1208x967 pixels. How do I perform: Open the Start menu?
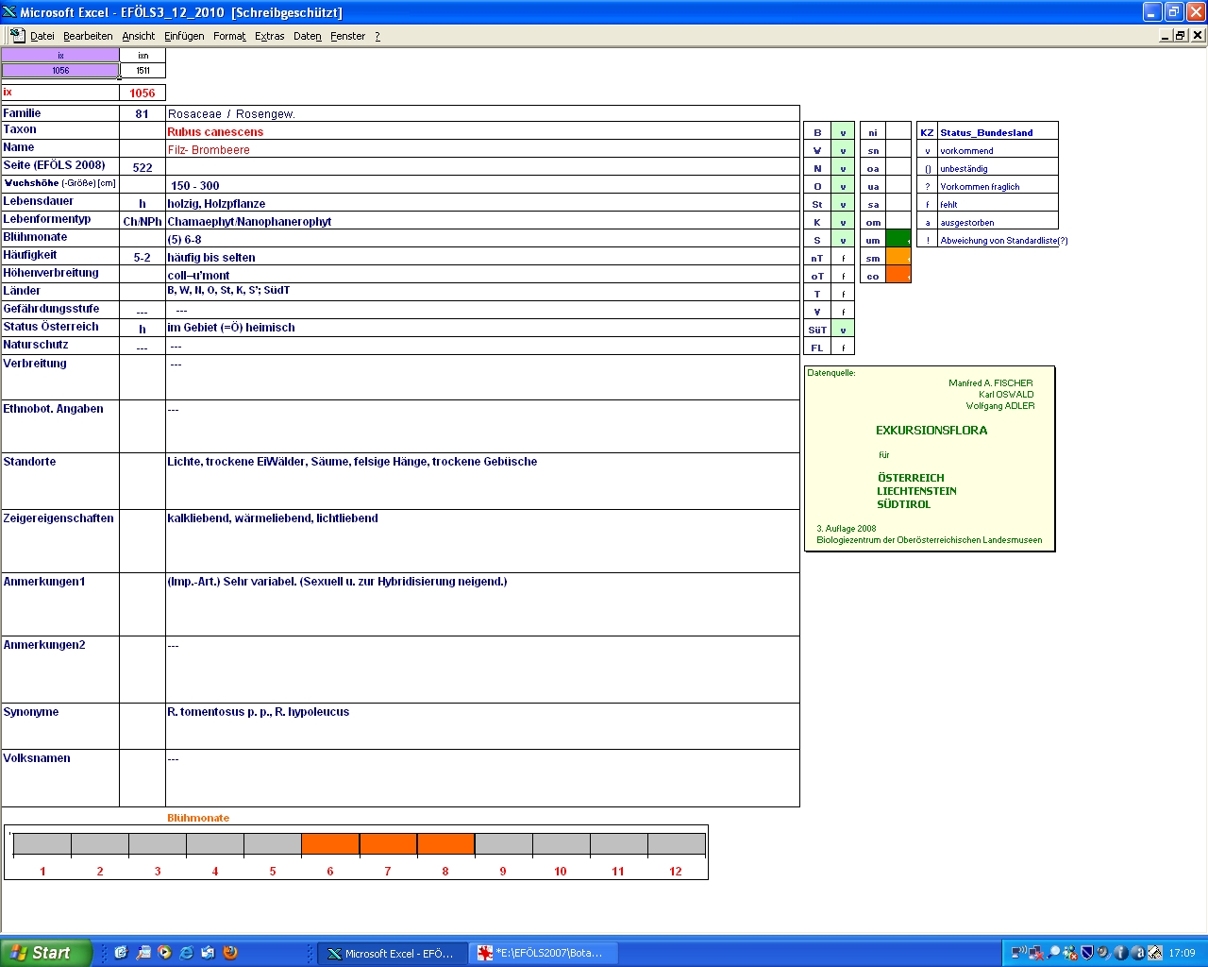[45, 953]
